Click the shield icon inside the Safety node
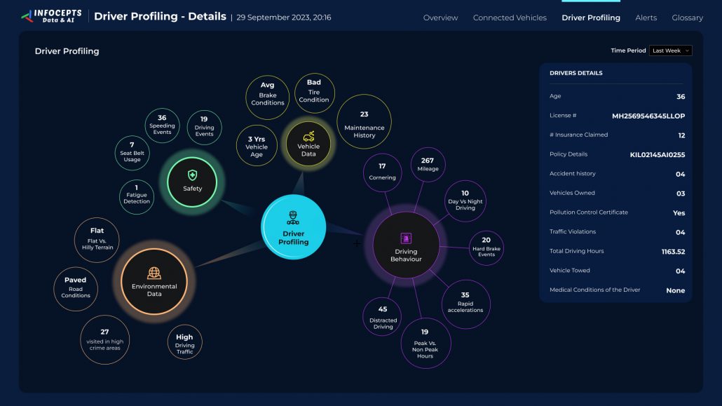The width and height of the screenshot is (722, 406). point(191,173)
